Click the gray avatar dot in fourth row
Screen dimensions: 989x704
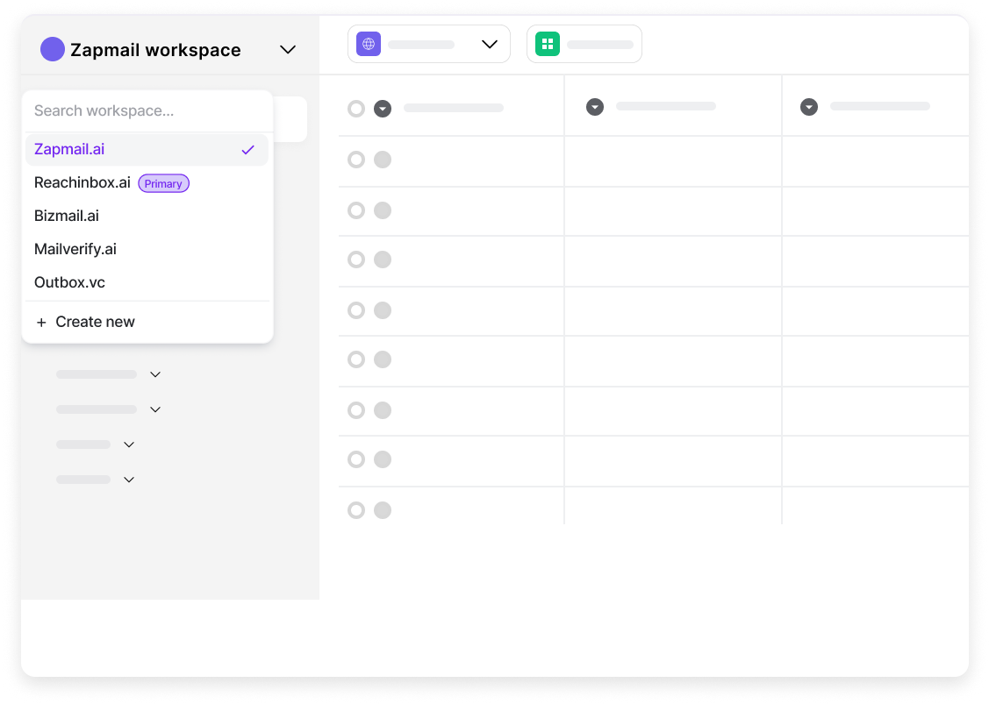[383, 310]
